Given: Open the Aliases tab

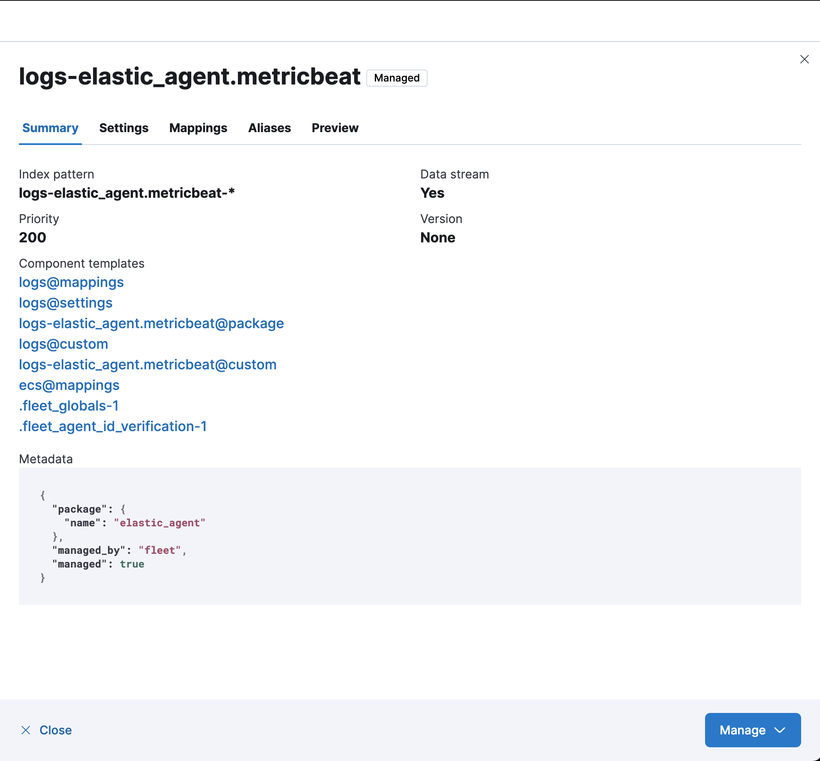Looking at the screenshot, I should [269, 128].
